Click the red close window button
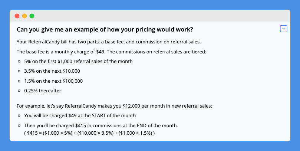The height and width of the screenshot is (151, 300). (17, 16)
